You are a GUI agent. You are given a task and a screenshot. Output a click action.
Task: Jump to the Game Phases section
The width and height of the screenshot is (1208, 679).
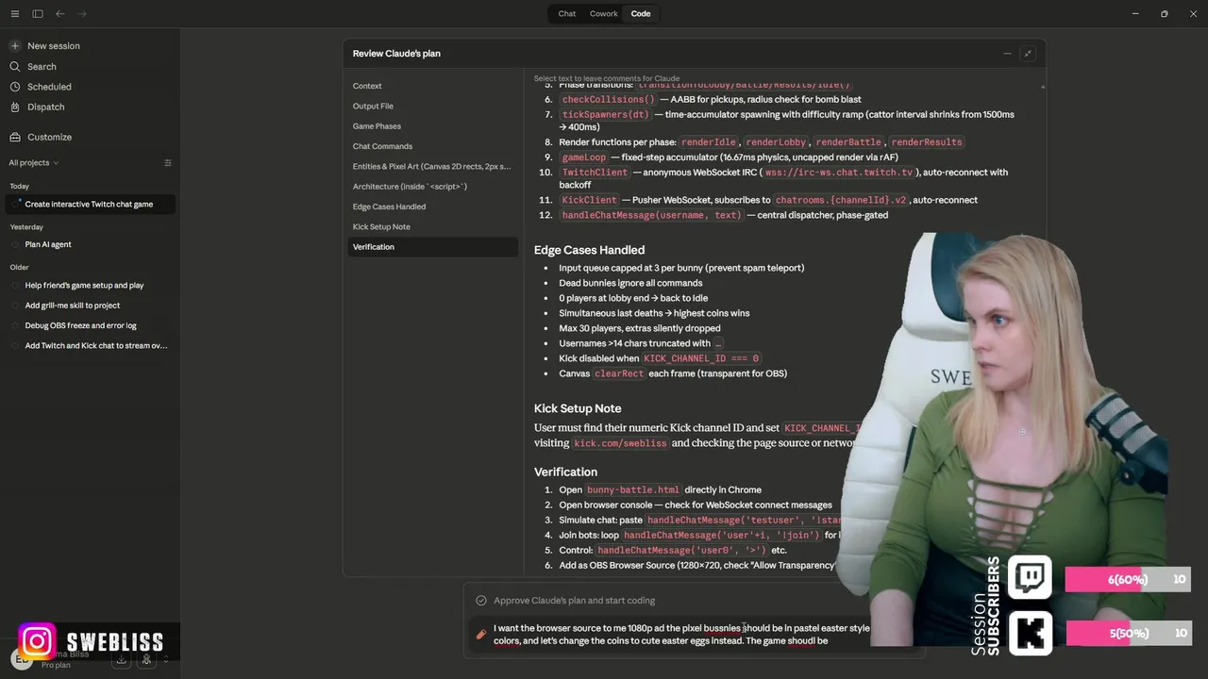432,126
